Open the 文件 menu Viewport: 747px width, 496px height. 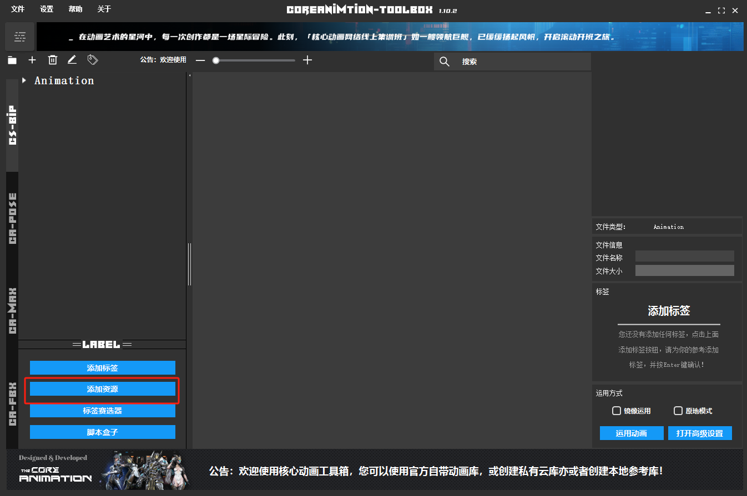pyautogui.click(x=18, y=9)
